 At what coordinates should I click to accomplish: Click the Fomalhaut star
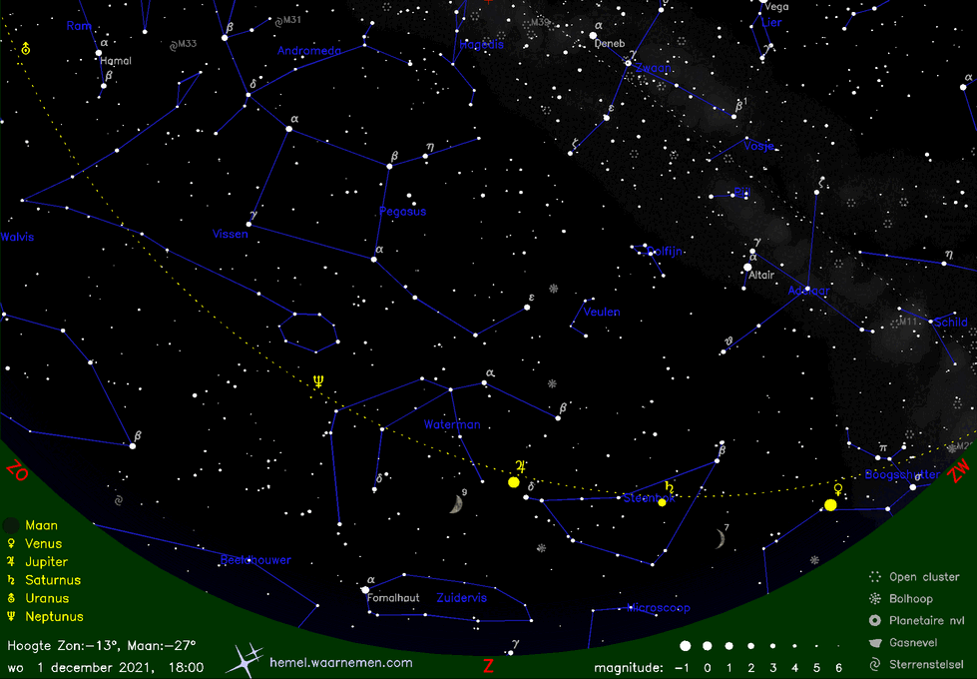365,590
